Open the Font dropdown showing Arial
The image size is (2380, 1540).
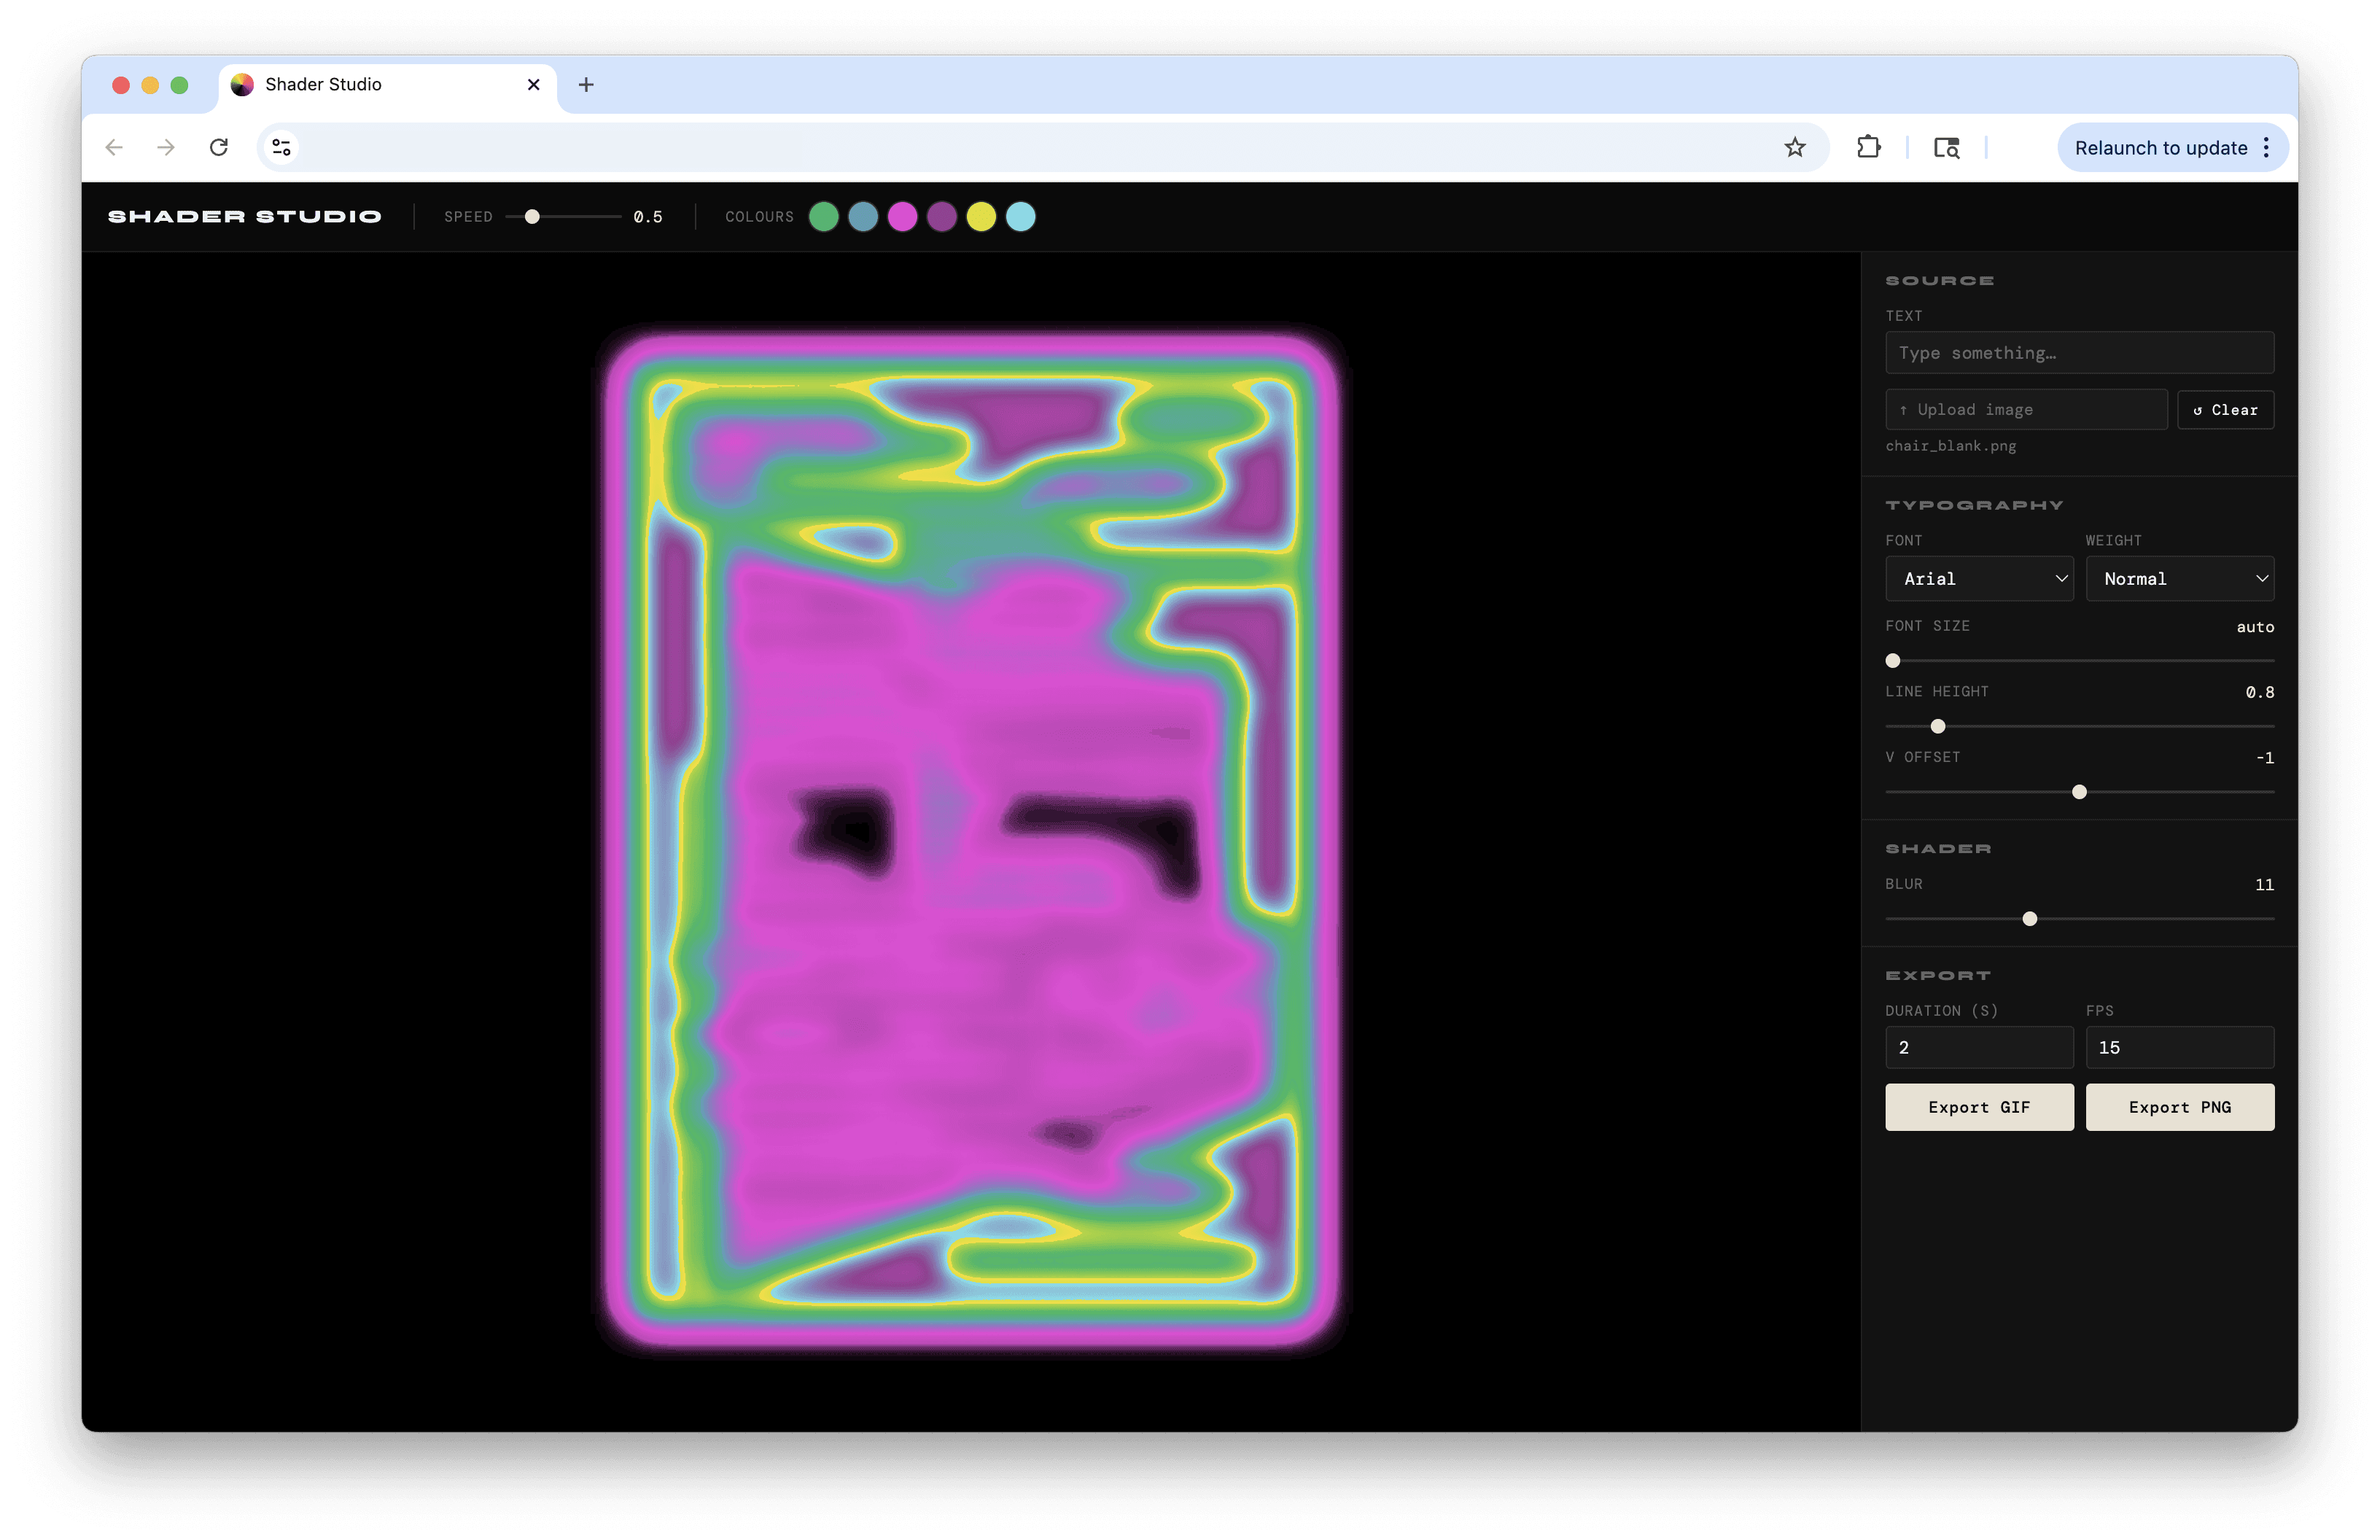click(1978, 579)
